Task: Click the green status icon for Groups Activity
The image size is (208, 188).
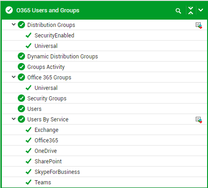Action: [x=21, y=67]
